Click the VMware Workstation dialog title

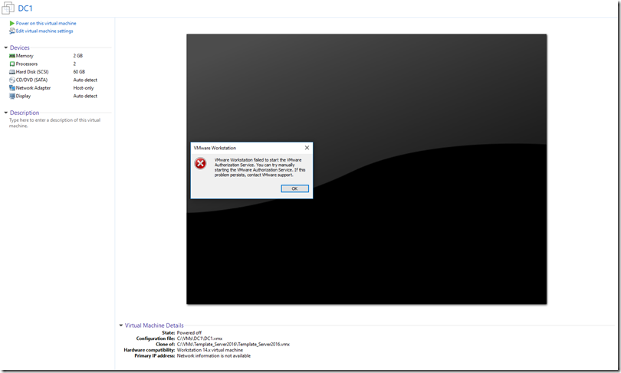tap(215, 148)
